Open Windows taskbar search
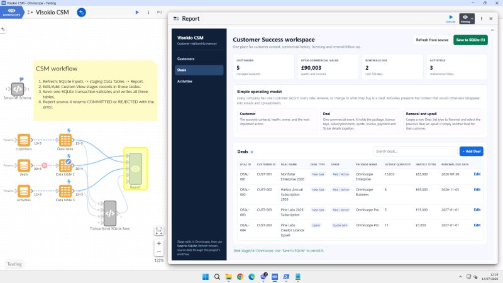 click(x=217, y=277)
